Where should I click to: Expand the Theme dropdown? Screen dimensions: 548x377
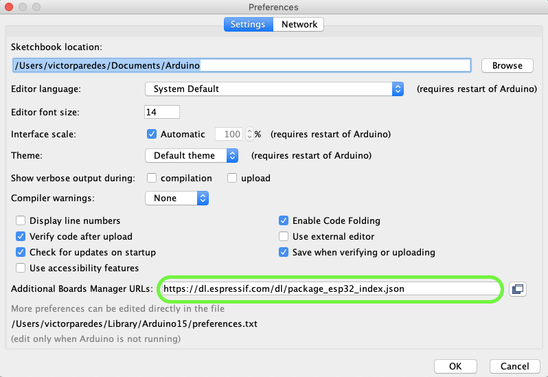(x=192, y=155)
